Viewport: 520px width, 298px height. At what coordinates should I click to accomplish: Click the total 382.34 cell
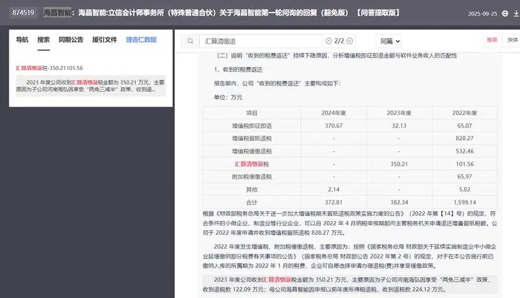[x=399, y=203]
